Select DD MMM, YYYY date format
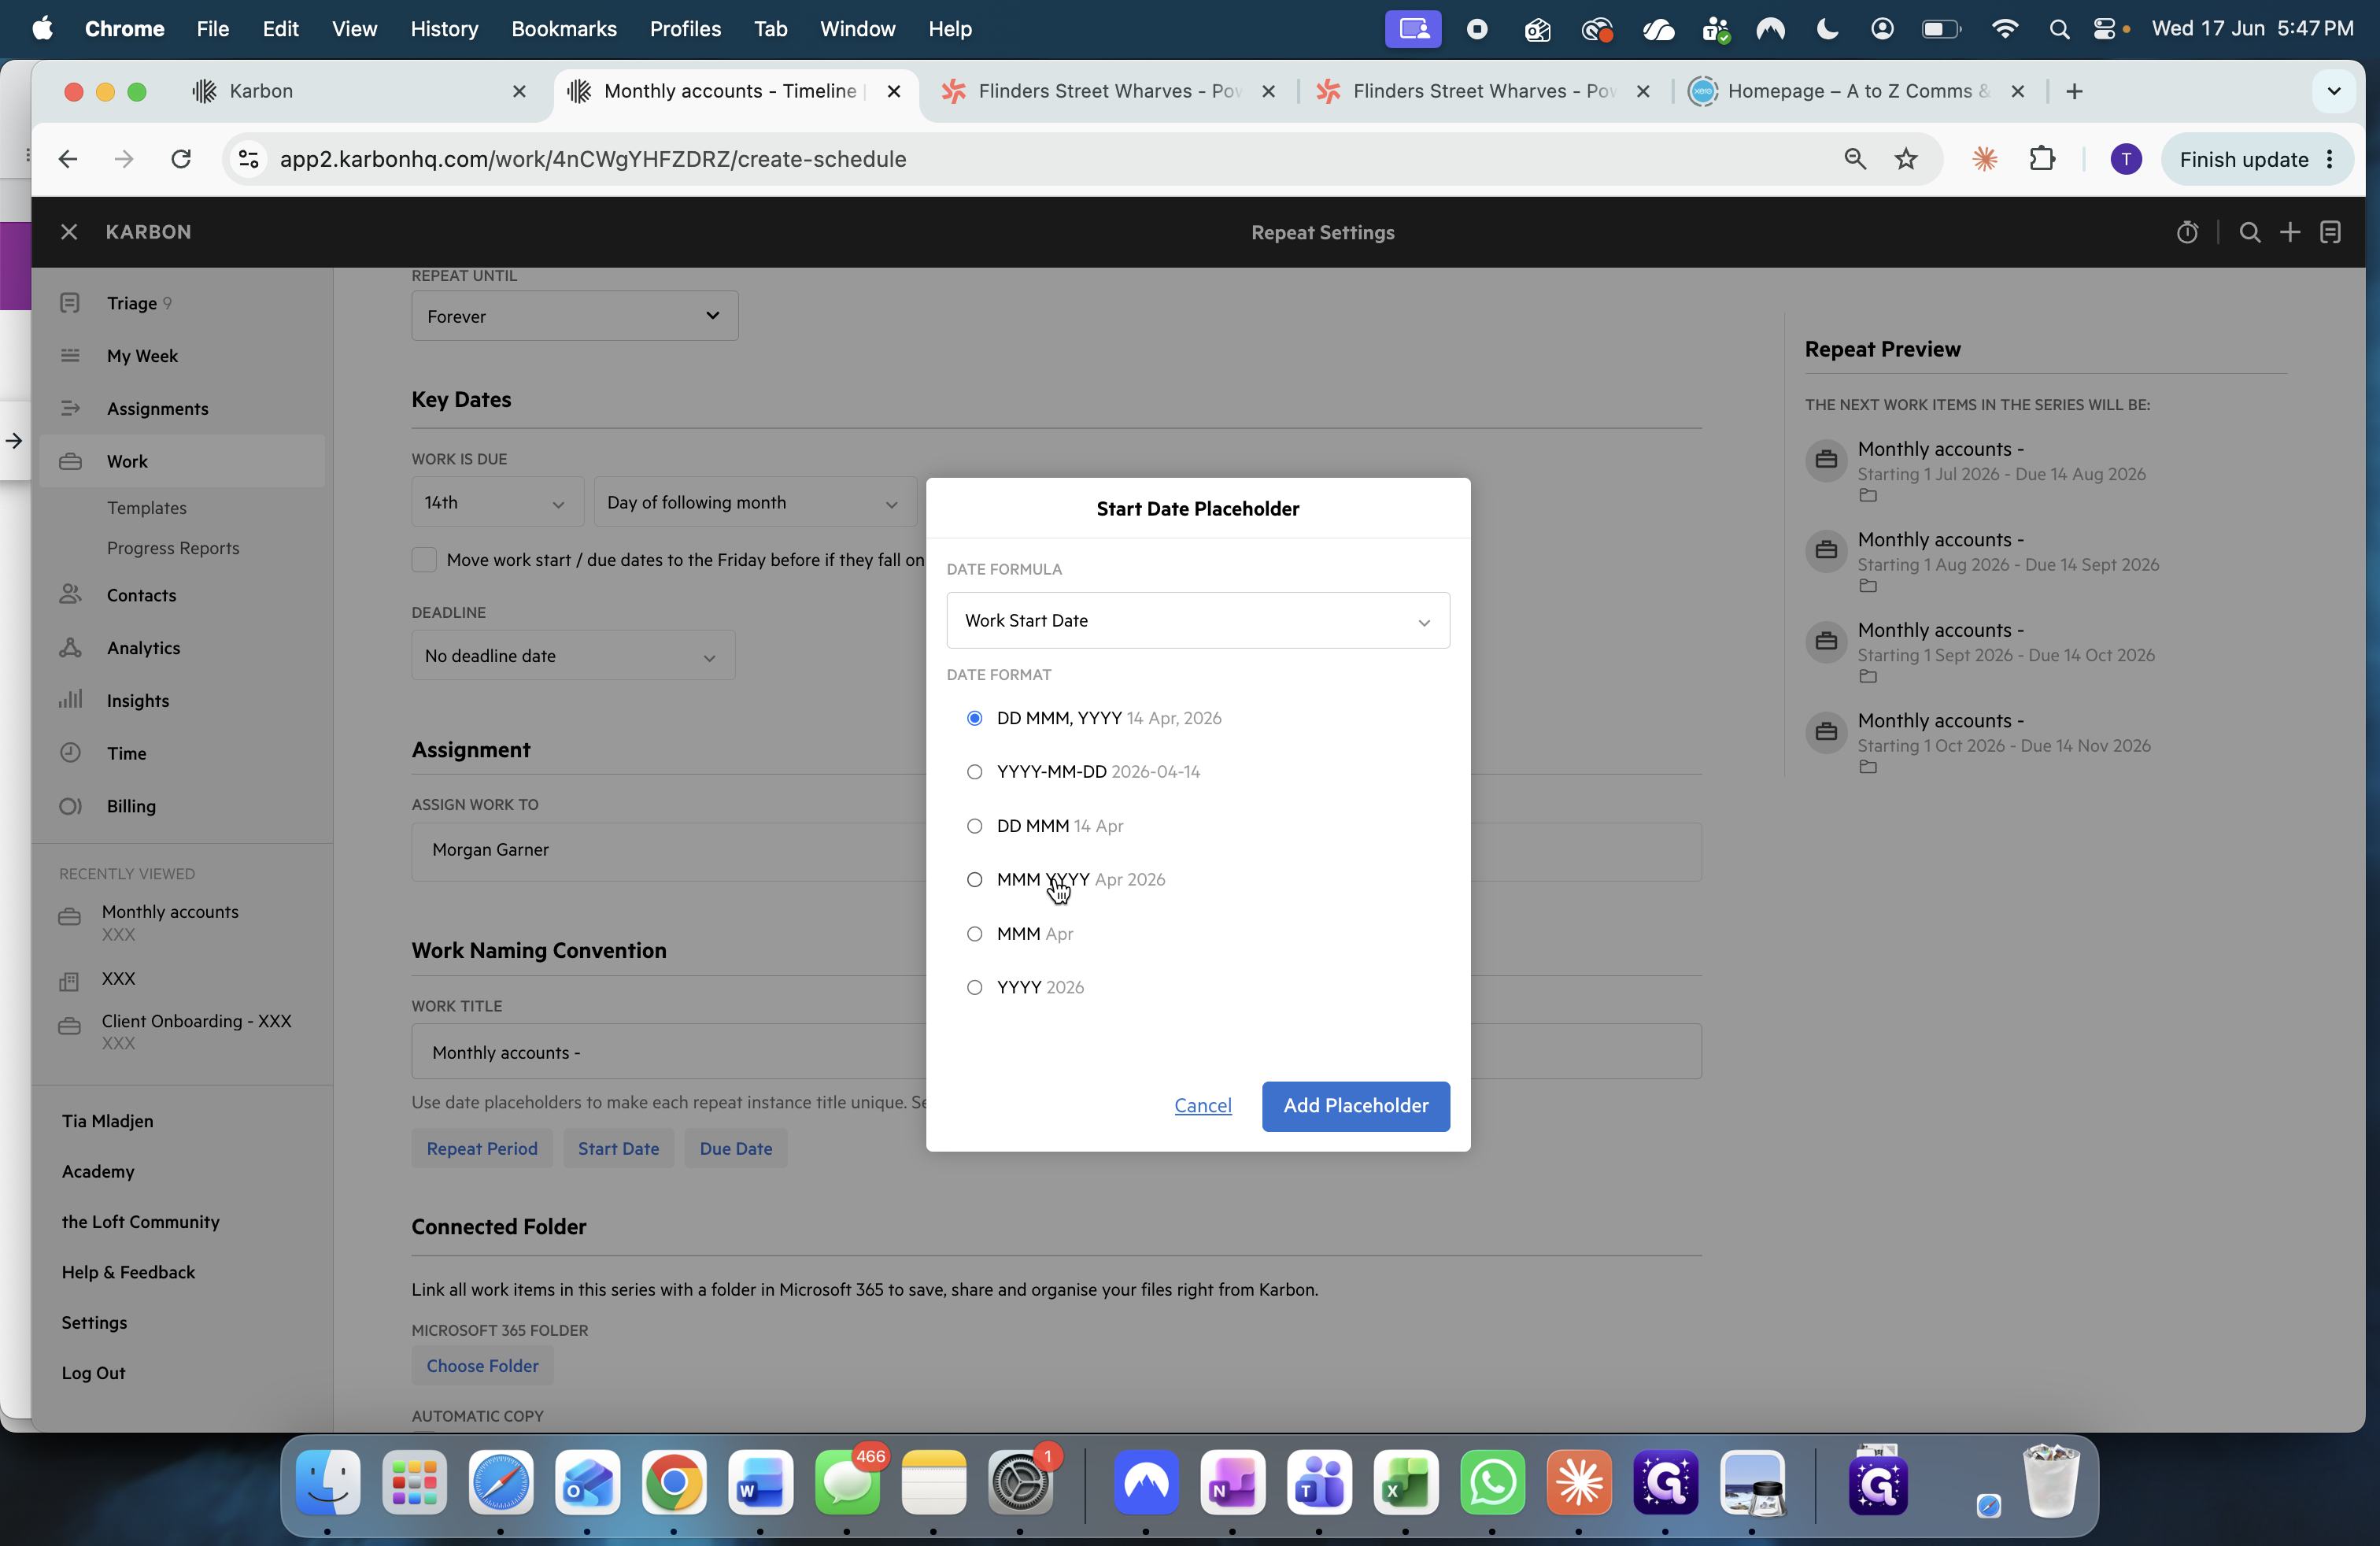The height and width of the screenshot is (1546, 2380). coord(975,718)
